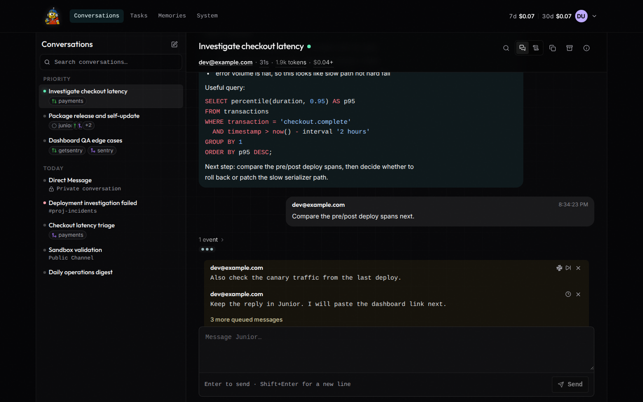Open Package release and self-update conversation
643x402 pixels.
(111, 121)
